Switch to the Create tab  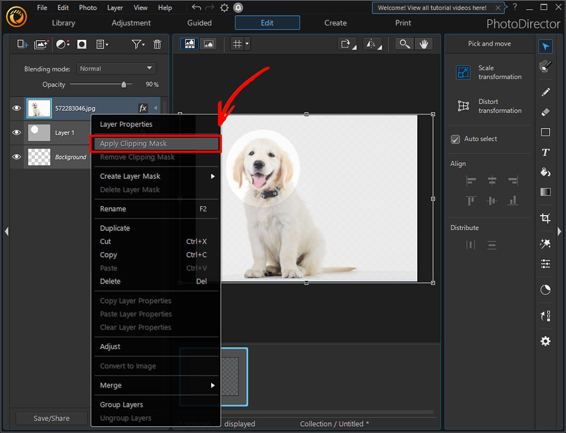click(x=335, y=23)
